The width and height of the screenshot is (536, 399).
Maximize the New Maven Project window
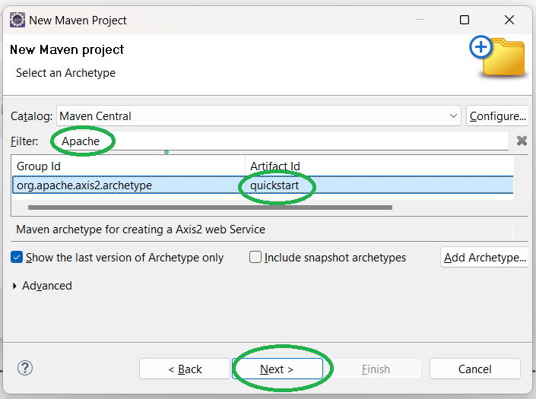465,20
